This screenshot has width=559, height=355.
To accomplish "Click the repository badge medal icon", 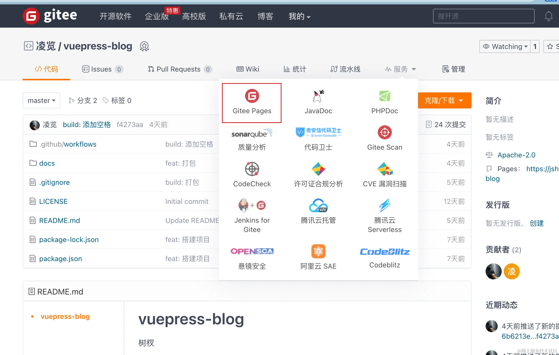I will click(144, 46).
